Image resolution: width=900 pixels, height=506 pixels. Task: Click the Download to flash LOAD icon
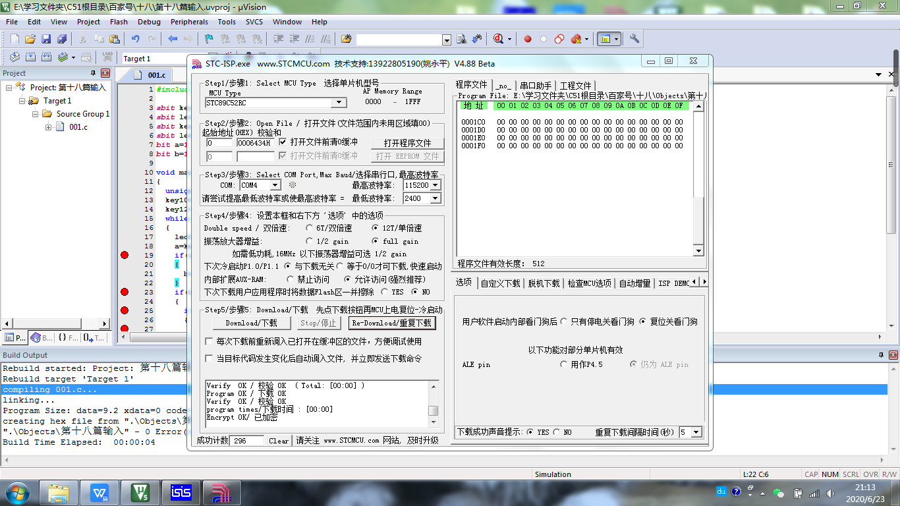[107, 57]
